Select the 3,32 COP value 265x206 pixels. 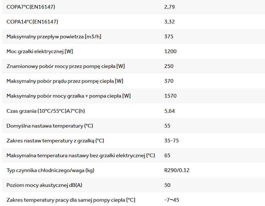click(x=169, y=22)
